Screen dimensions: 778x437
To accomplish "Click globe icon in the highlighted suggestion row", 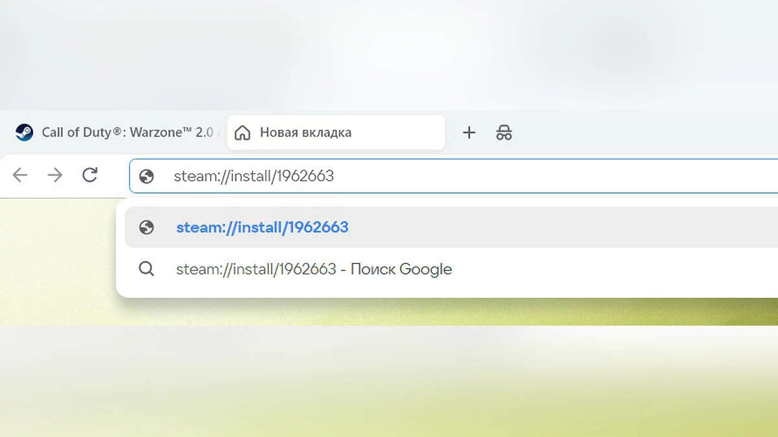I will [x=147, y=227].
